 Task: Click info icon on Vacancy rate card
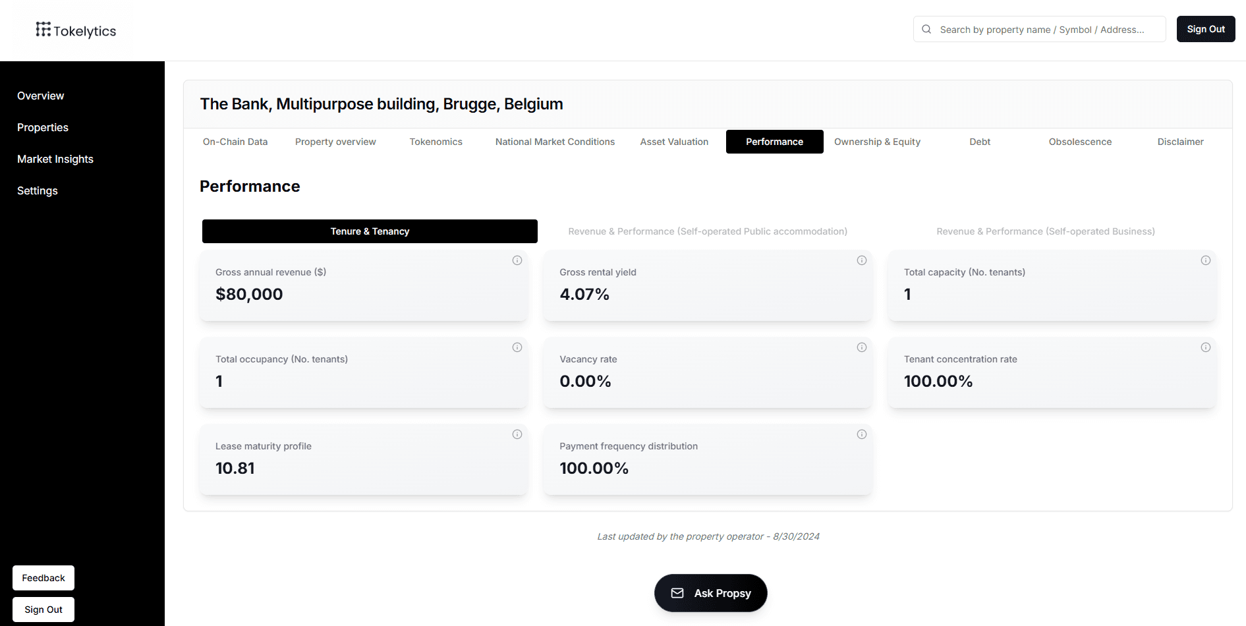tap(861, 347)
